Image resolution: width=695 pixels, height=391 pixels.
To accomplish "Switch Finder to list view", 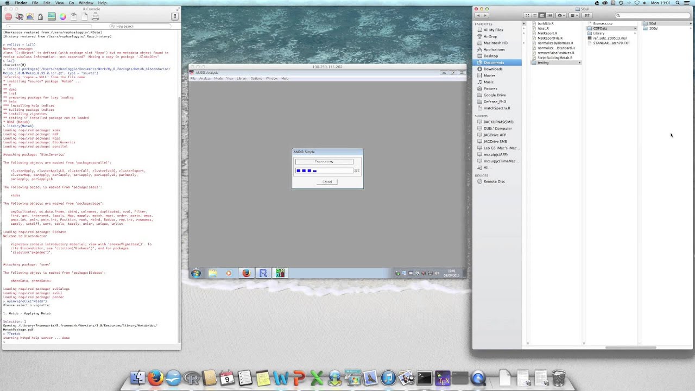I will coord(535,15).
